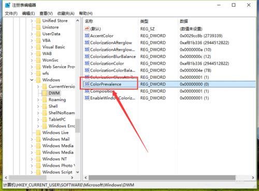Click the DWM folder icon
This screenshot has width=259, height=191.
pyautogui.click(x=45, y=93)
